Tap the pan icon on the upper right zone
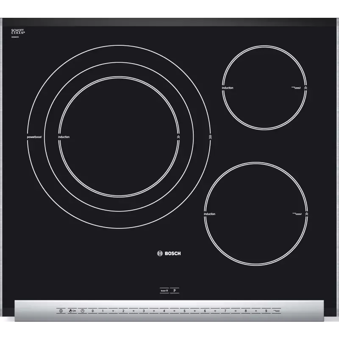The image size is (339, 339). click(296, 88)
